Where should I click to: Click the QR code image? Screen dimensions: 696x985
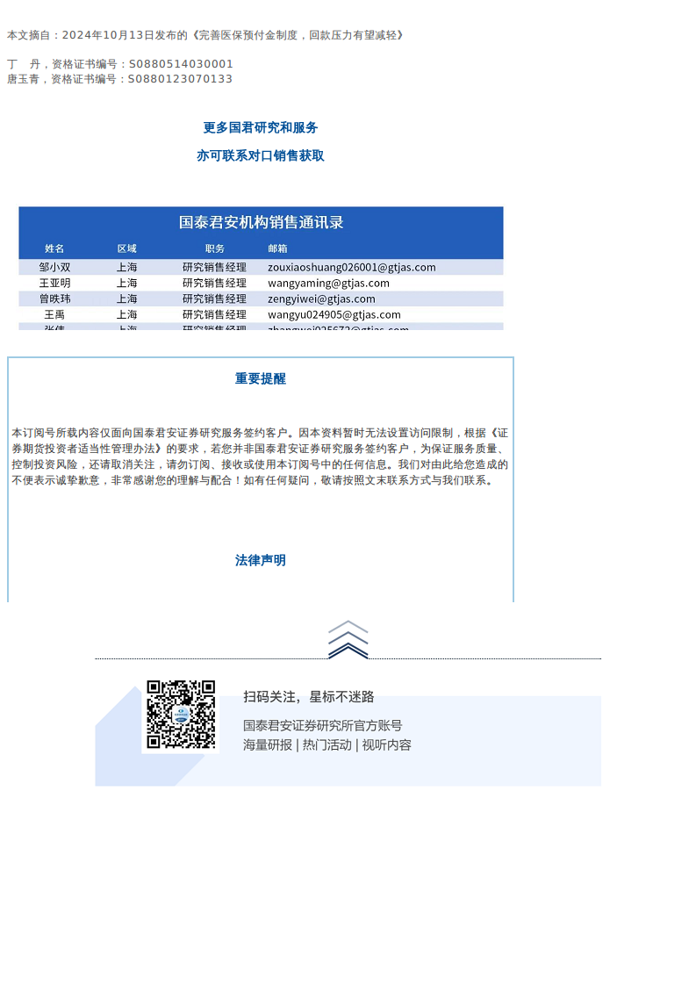coord(181,715)
